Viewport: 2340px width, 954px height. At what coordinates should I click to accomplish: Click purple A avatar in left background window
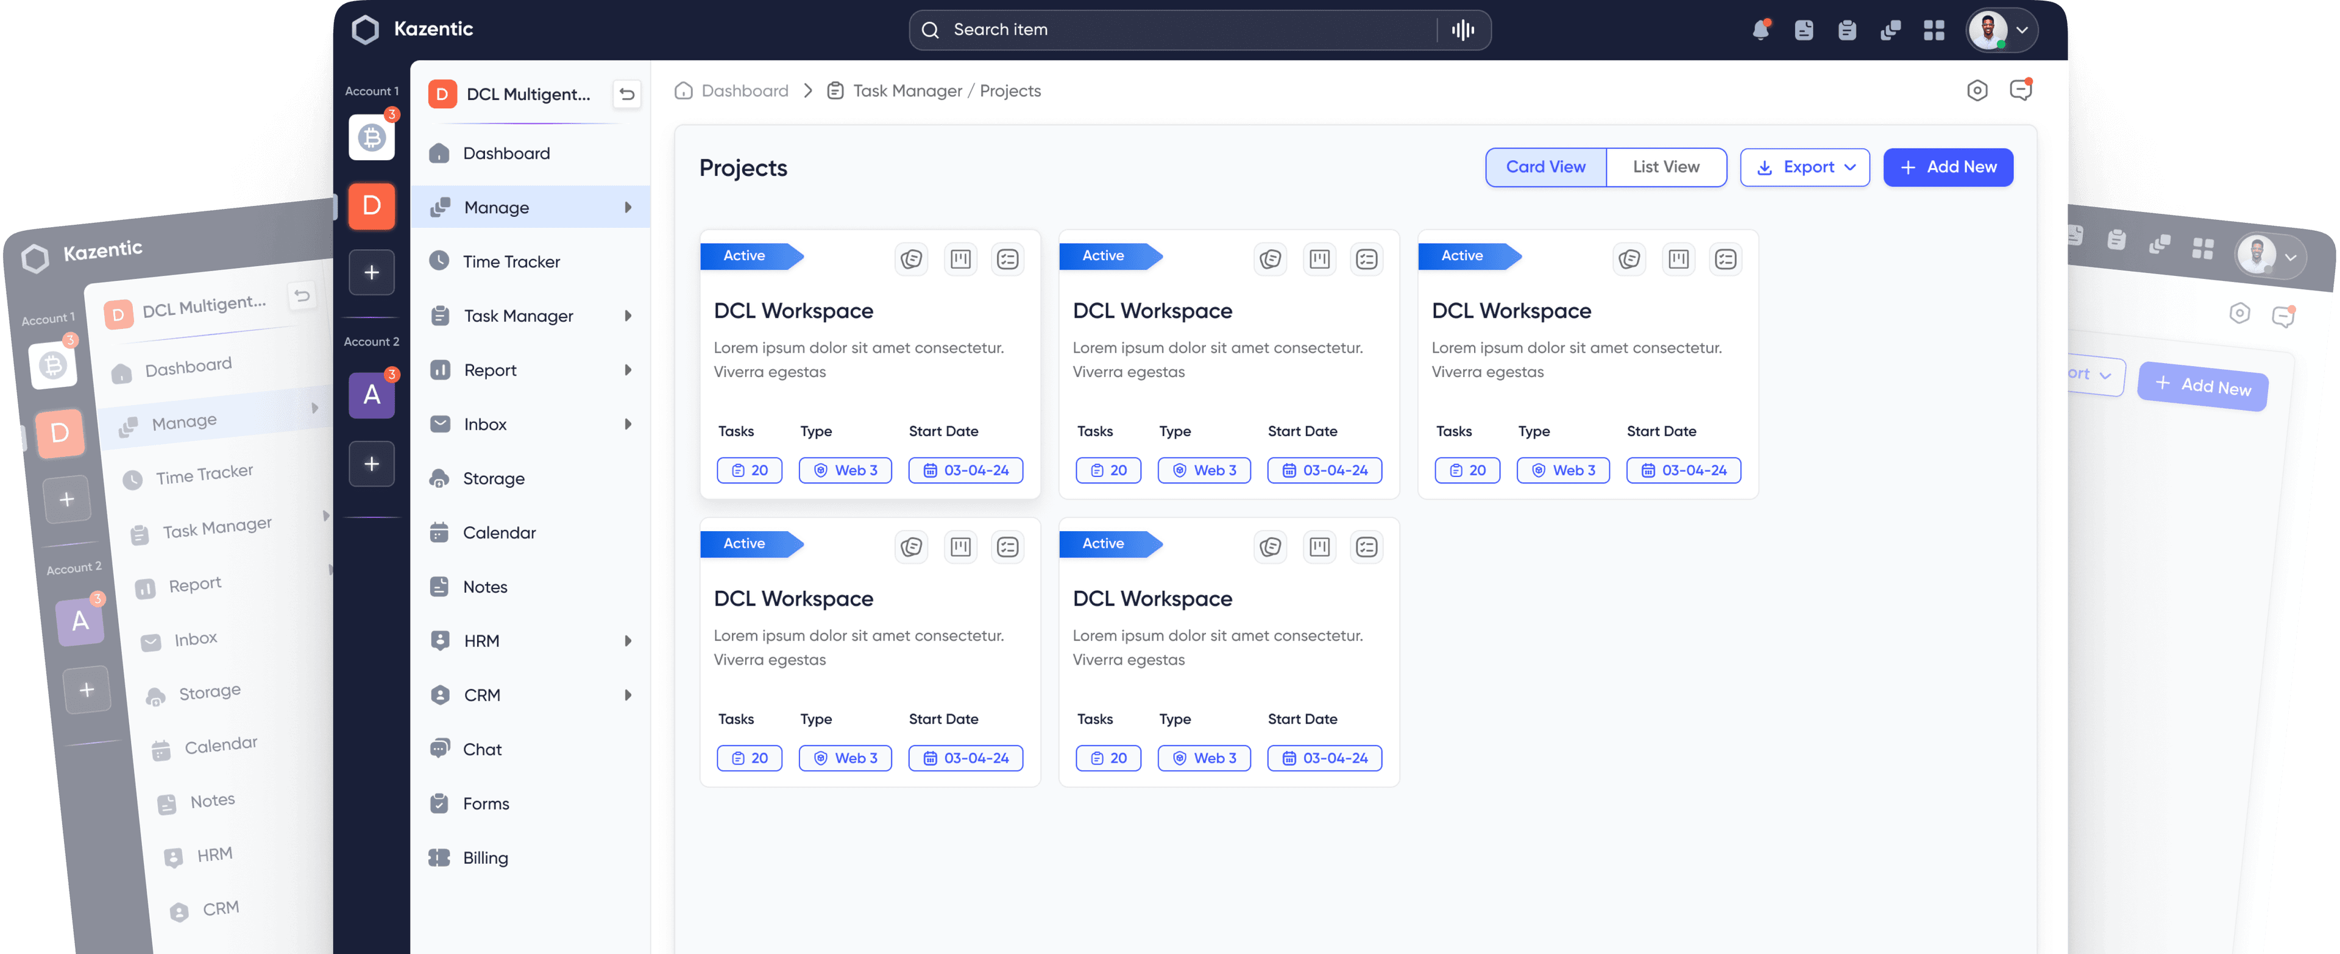coord(80,621)
